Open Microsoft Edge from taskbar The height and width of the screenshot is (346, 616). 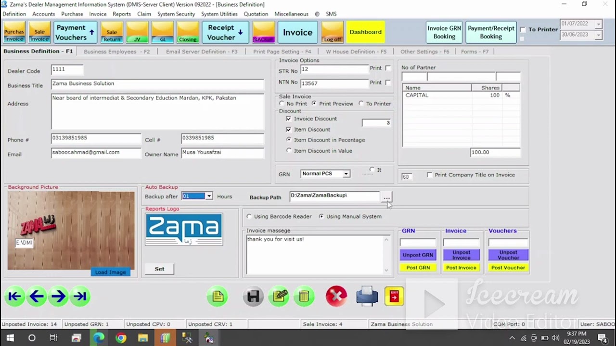tap(99, 338)
